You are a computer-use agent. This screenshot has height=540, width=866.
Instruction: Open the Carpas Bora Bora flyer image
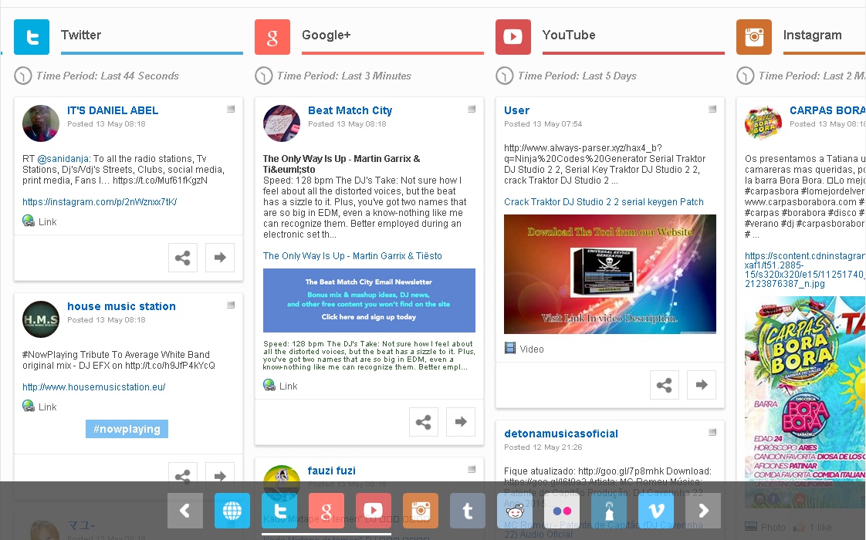click(805, 402)
